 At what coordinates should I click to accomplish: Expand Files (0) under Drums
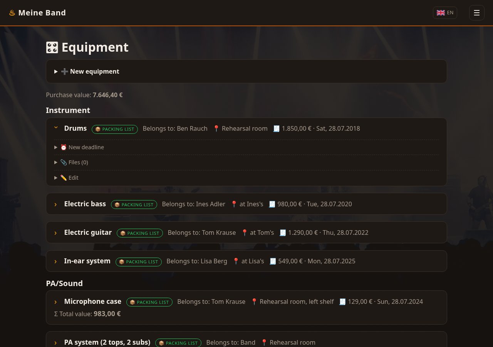(x=246, y=162)
